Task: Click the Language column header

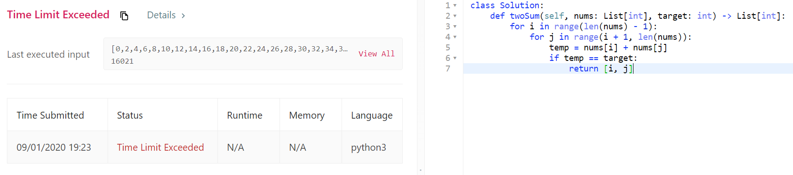Action: pyautogui.click(x=371, y=115)
